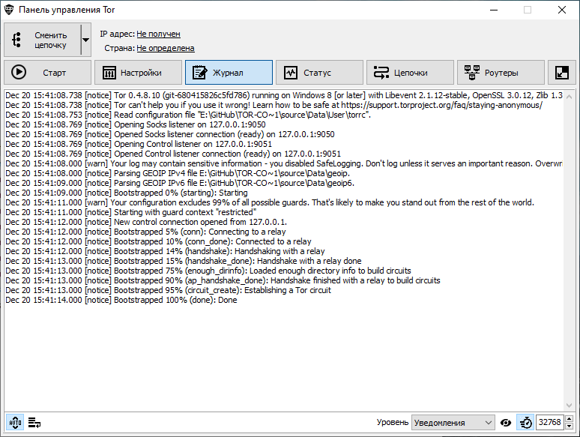
Task: Click the pulse graph icon on Статус tab
Action: click(291, 73)
